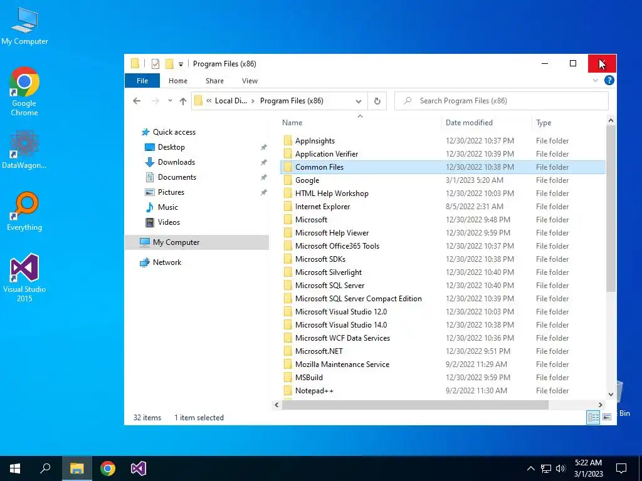
Task: Click the pin icon beside Documents
Action: point(264,177)
